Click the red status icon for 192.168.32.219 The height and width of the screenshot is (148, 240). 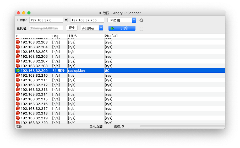pos(18,118)
